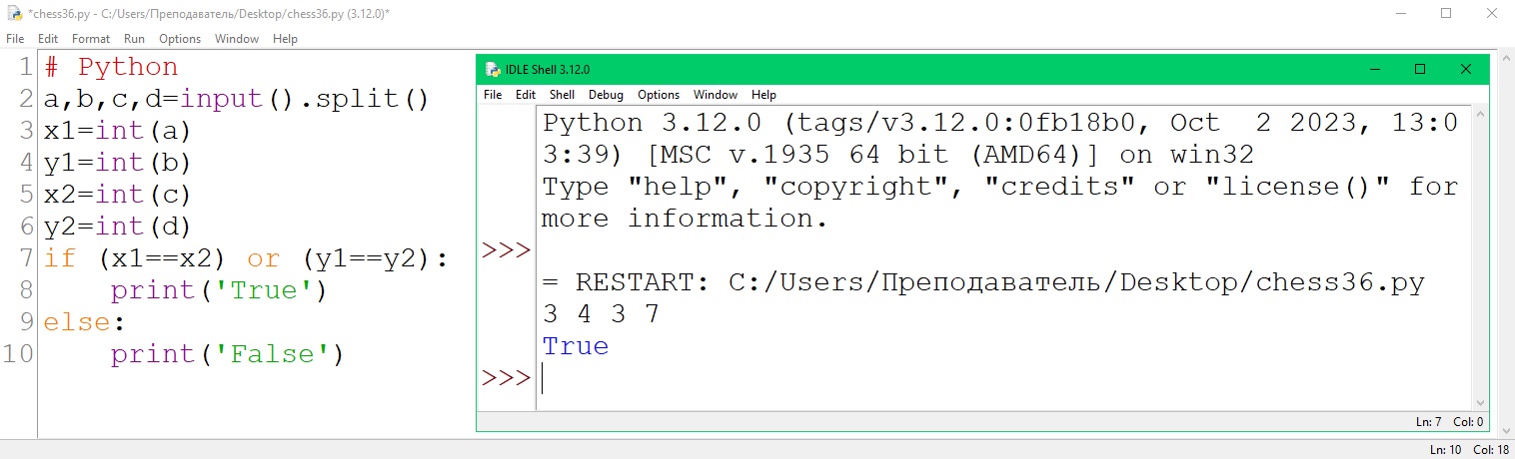
Task: Click the shell scrollbar up arrow
Action: 1480,116
